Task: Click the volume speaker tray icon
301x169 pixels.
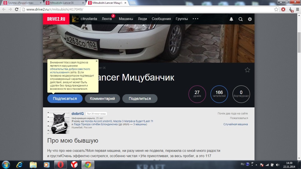Action: (277, 165)
